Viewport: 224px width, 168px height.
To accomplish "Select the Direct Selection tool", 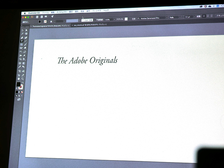I will tap(26, 30).
